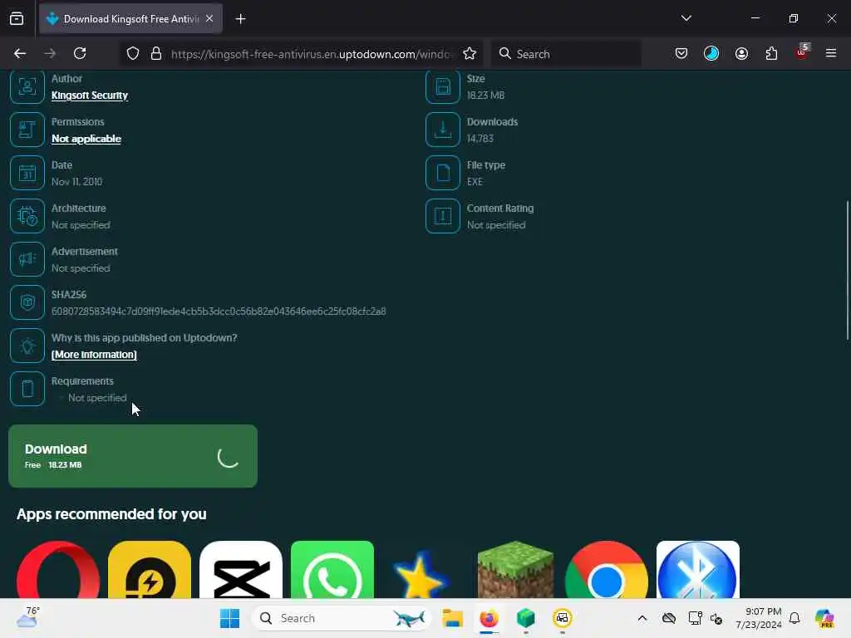
Task: Open the Opera recommended app
Action: [x=58, y=570]
